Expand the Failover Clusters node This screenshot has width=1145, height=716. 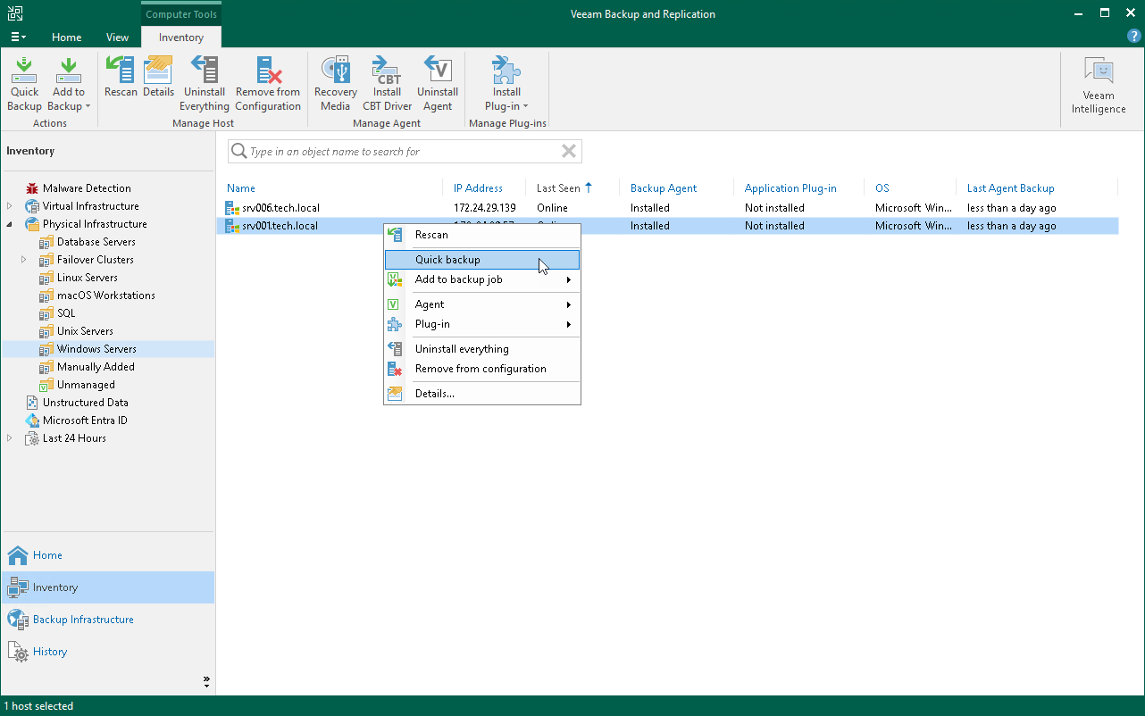[x=24, y=260]
